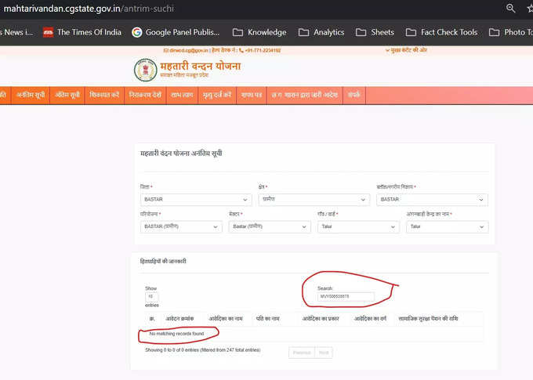Expand the जिला dropdown showing BASTAR

[195, 200]
